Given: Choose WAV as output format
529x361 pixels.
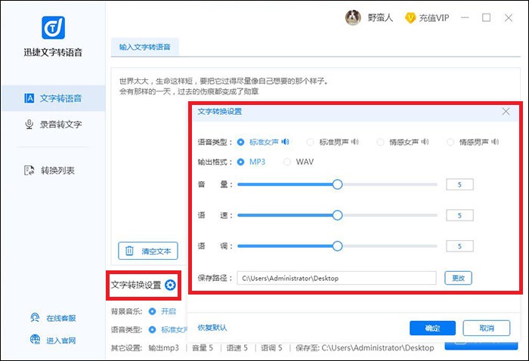Looking at the screenshot, I should coord(287,162).
